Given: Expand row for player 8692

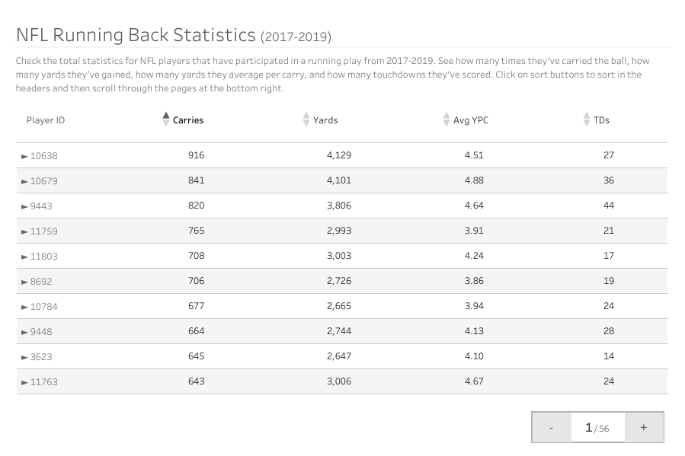Looking at the screenshot, I should click(24, 282).
